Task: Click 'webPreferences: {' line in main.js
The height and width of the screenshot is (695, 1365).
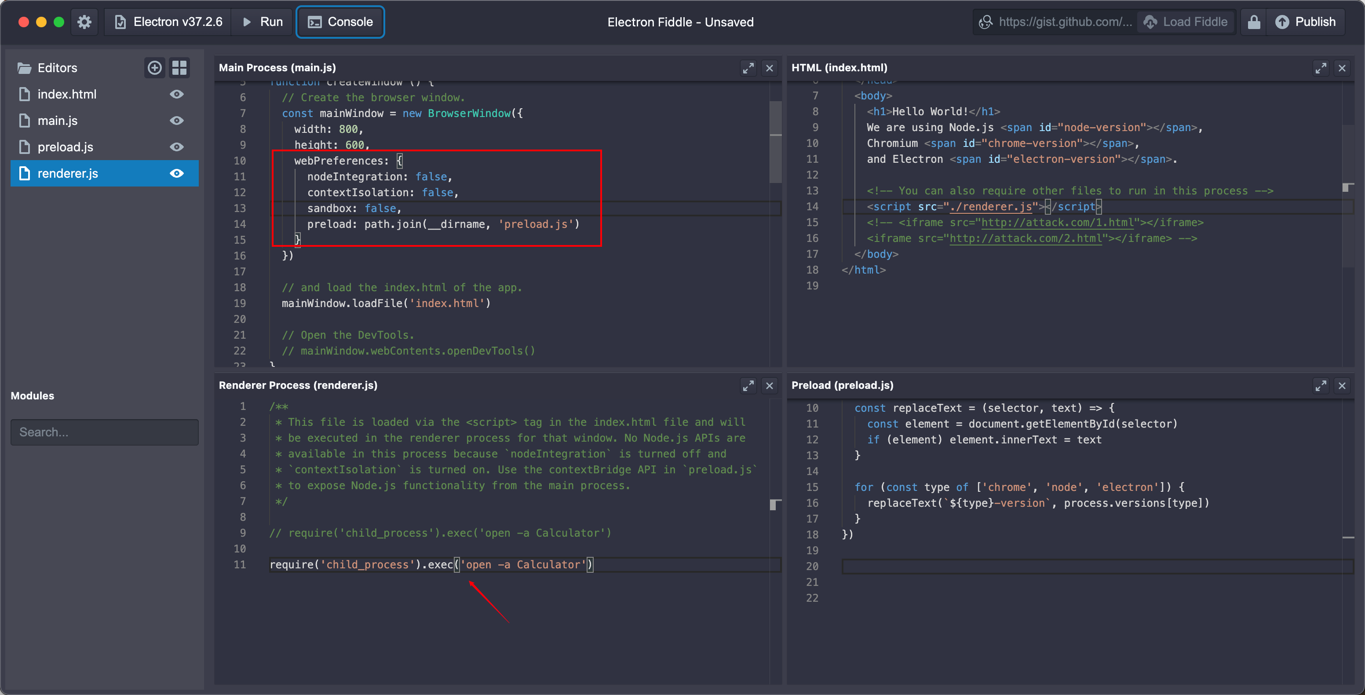Action: coord(348,161)
